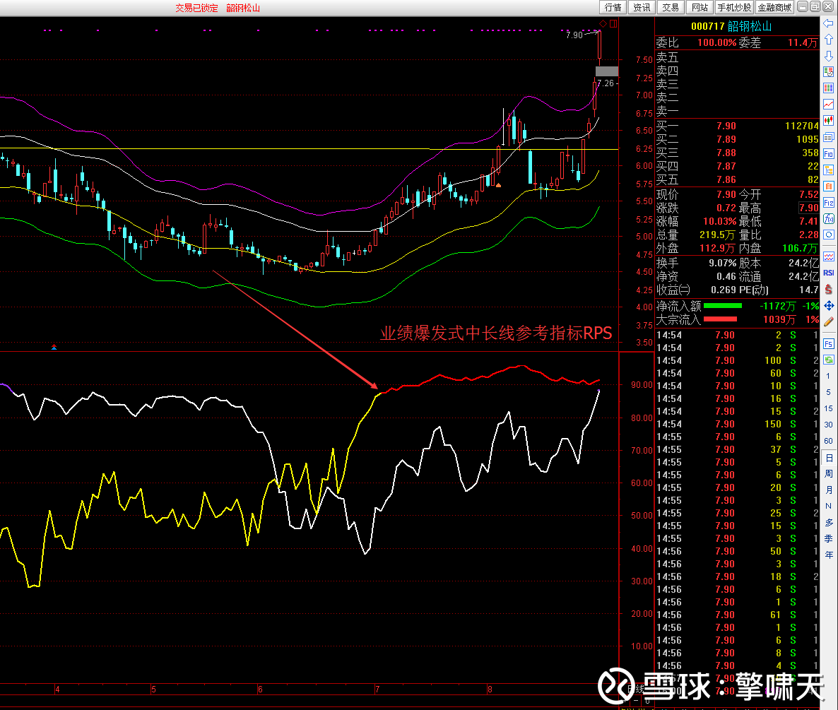Click the PE(动) 14.7 value
The height and width of the screenshot is (710, 838).
click(808, 290)
